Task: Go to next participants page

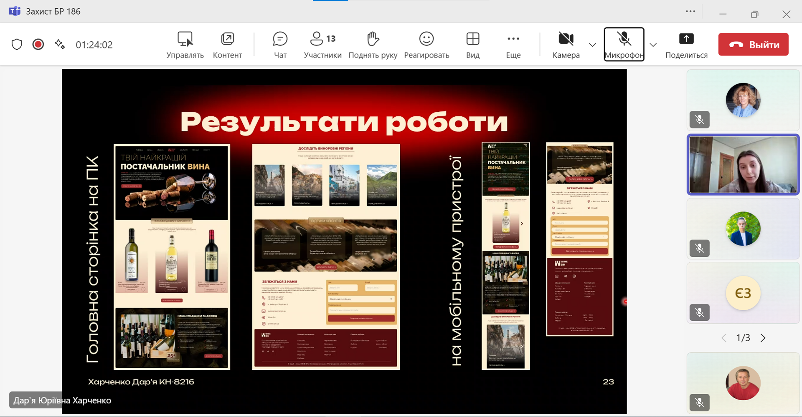Action: (x=763, y=338)
